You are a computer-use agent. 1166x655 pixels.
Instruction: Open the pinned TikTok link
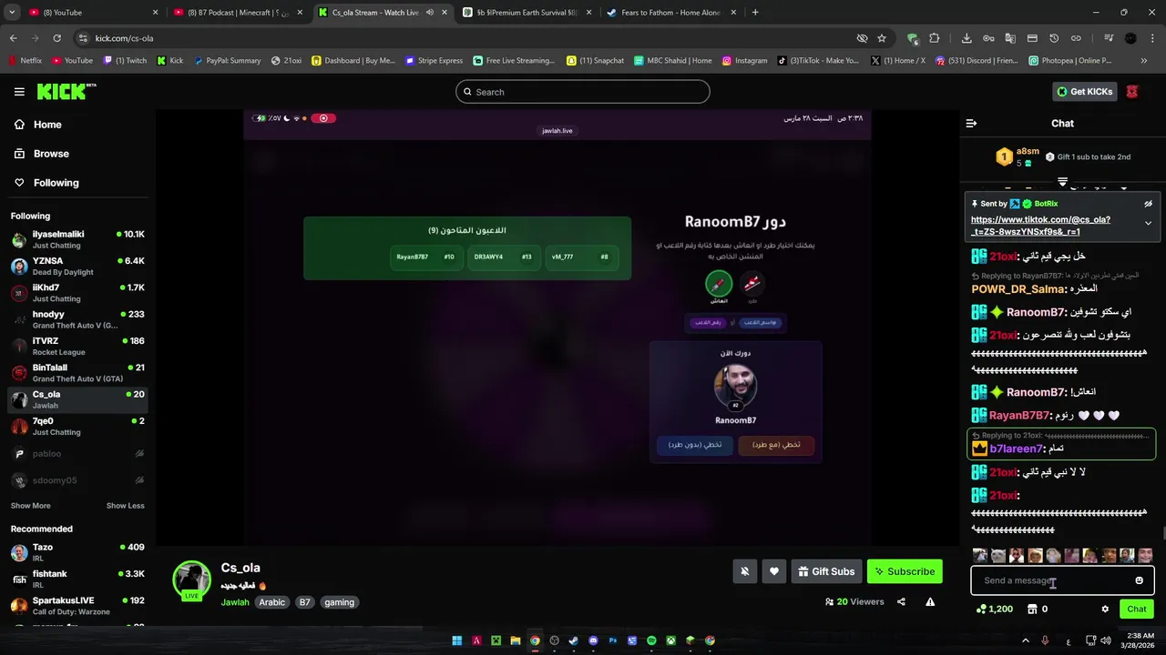click(1040, 226)
